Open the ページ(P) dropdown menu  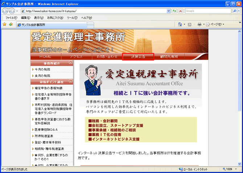pyautogui.click(x=215, y=24)
